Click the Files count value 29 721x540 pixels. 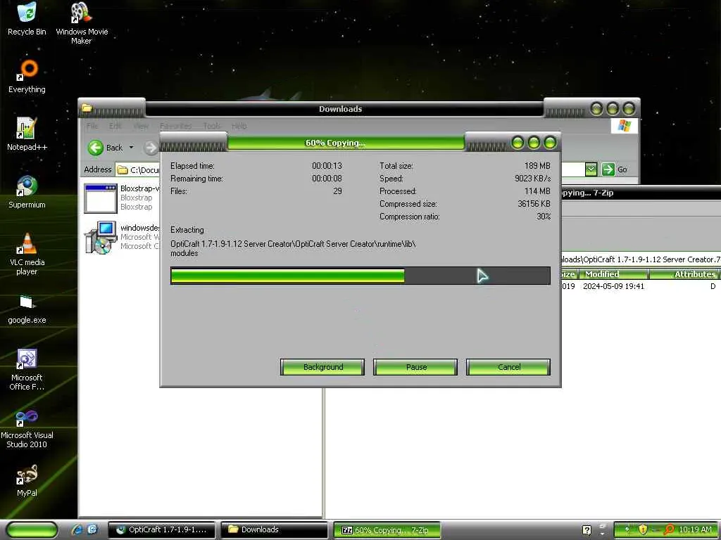(337, 191)
